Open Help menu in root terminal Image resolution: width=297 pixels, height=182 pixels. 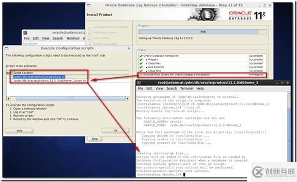(200, 88)
